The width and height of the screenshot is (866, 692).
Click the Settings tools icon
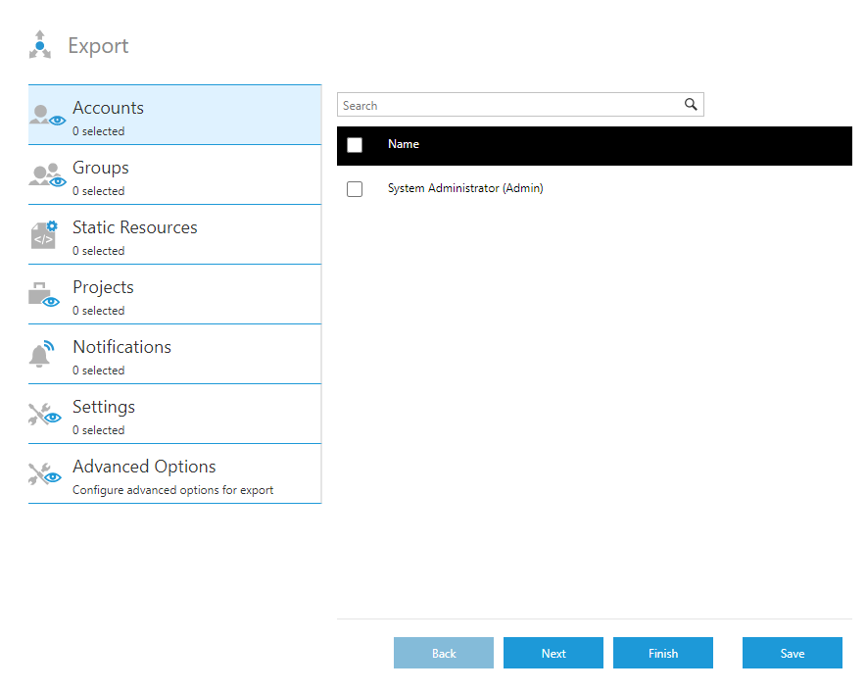(45, 414)
